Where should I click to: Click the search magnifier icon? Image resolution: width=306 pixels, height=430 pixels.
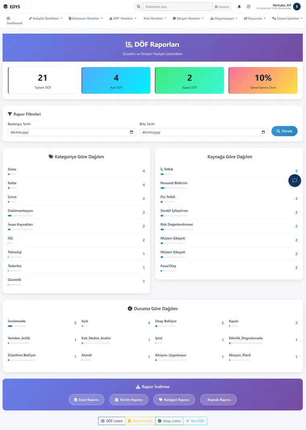point(139,6)
